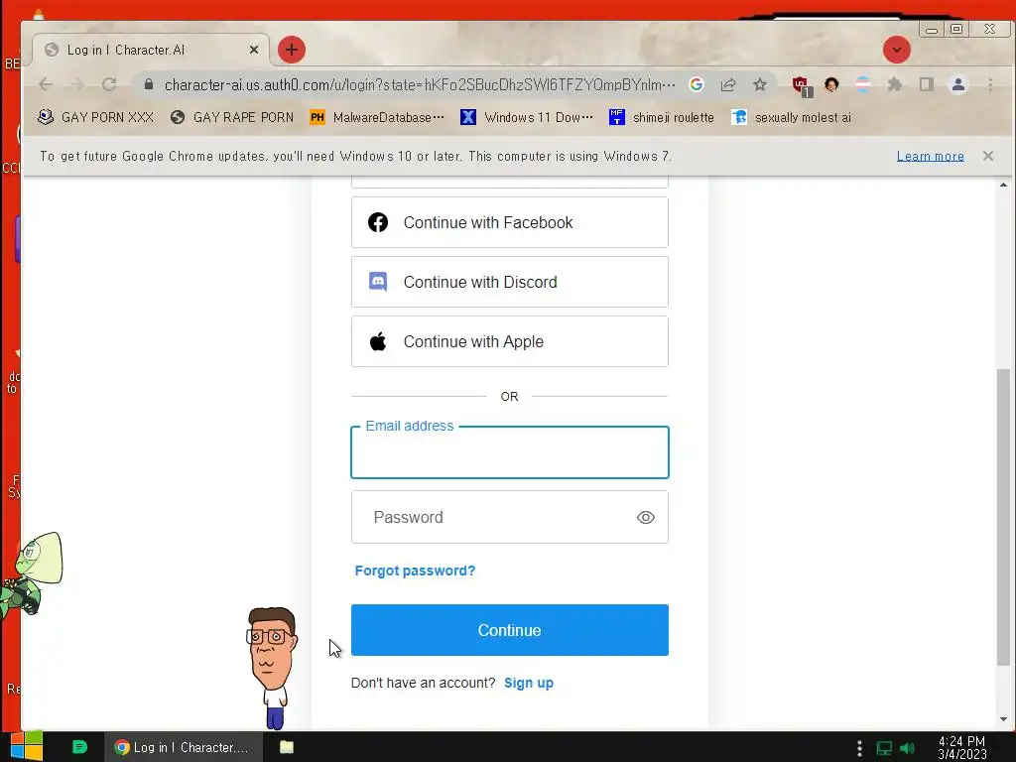
Task: Continue with Apple
Action: 510,341
